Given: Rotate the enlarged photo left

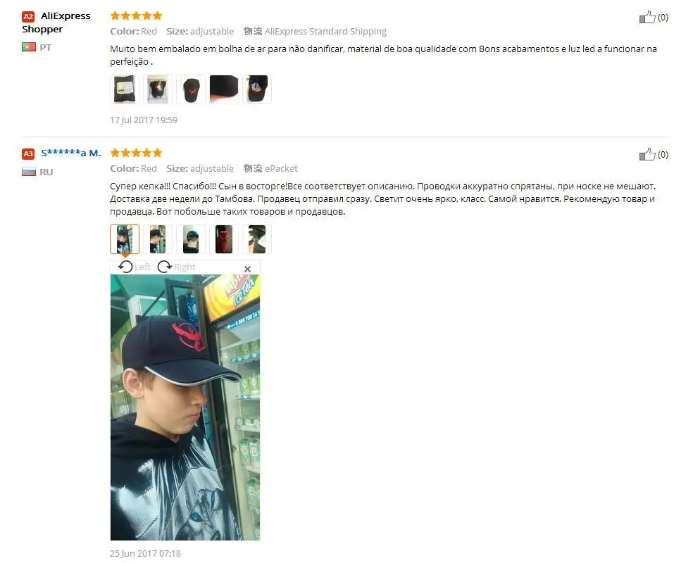Looking at the screenshot, I should click(x=135, y=267).
